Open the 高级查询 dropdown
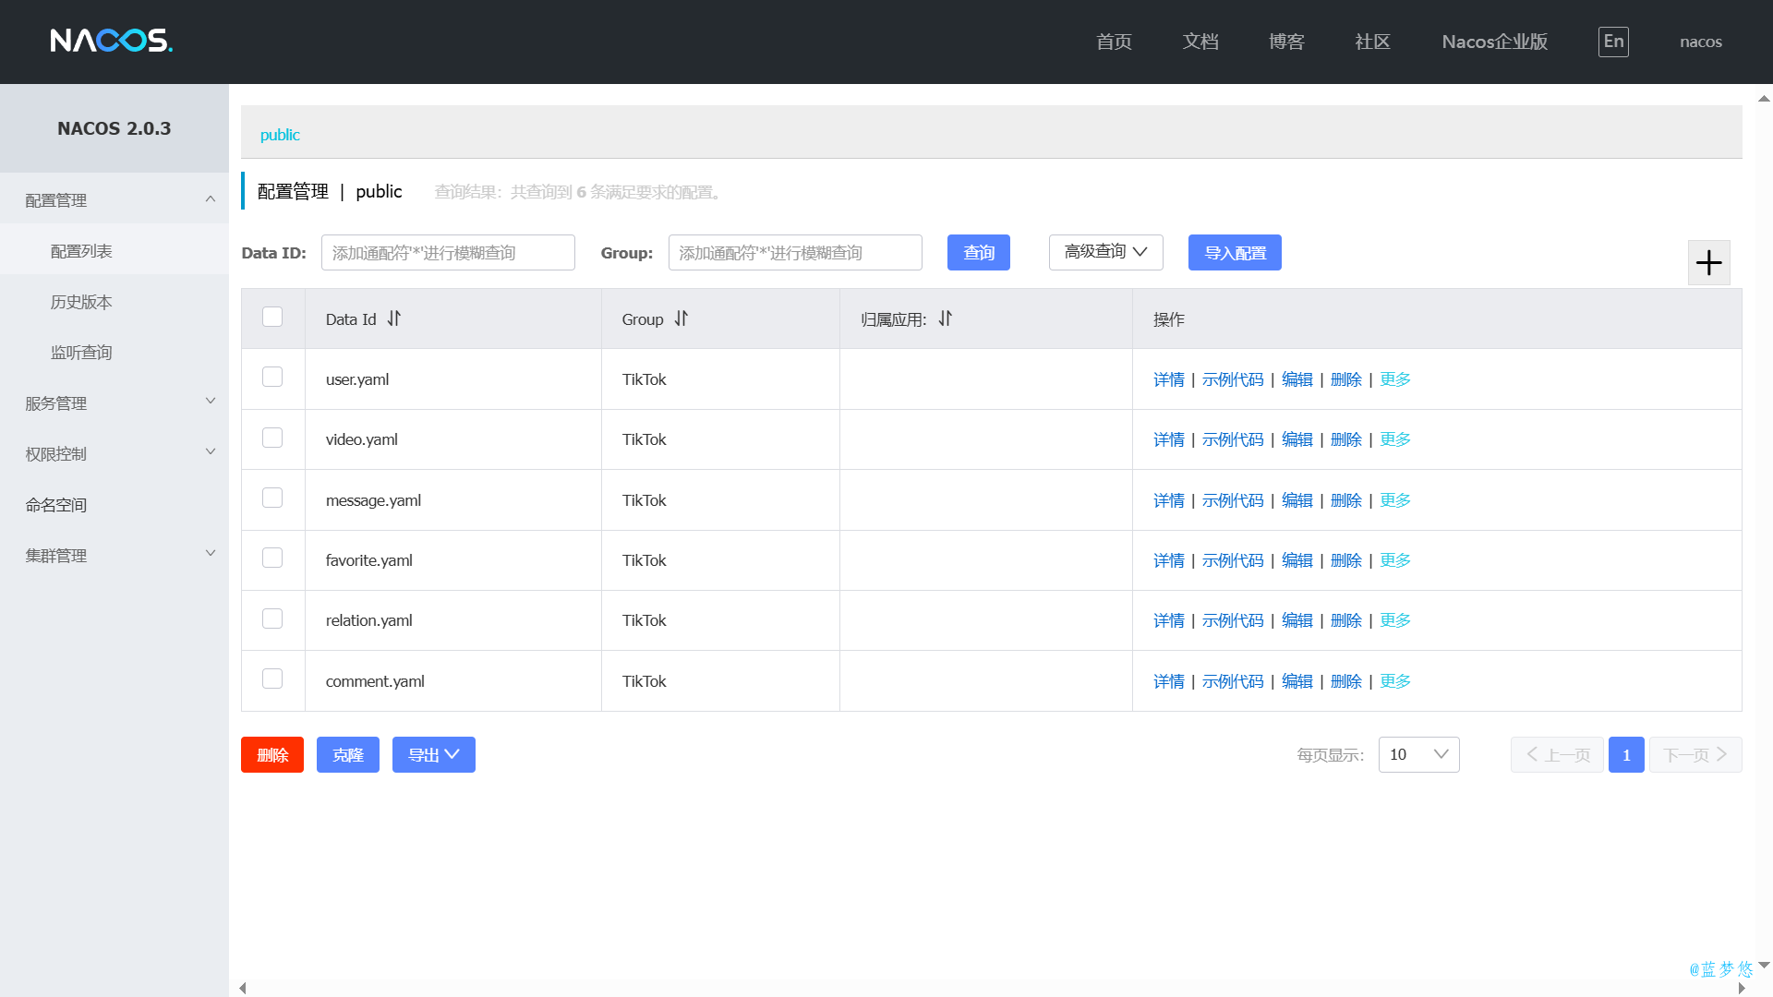 (1105, 252)
